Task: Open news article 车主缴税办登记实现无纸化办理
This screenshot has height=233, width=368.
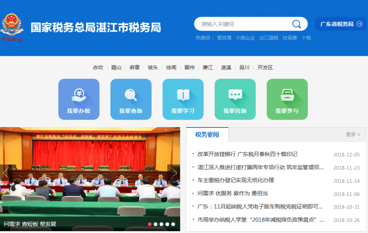Action: (236, 180)
